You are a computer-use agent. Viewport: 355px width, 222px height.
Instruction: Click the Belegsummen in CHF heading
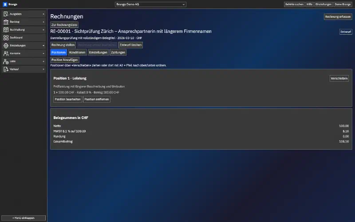71,118
